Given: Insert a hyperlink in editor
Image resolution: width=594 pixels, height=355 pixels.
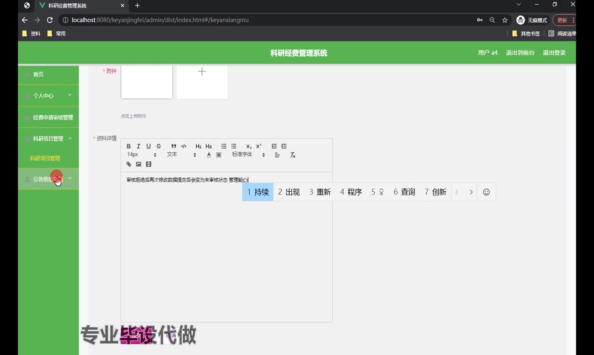Looking at the screenshot, I should tap(129, 164).
